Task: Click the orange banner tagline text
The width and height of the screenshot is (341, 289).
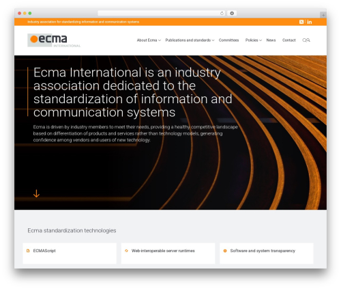Action: tap(83, 22)
